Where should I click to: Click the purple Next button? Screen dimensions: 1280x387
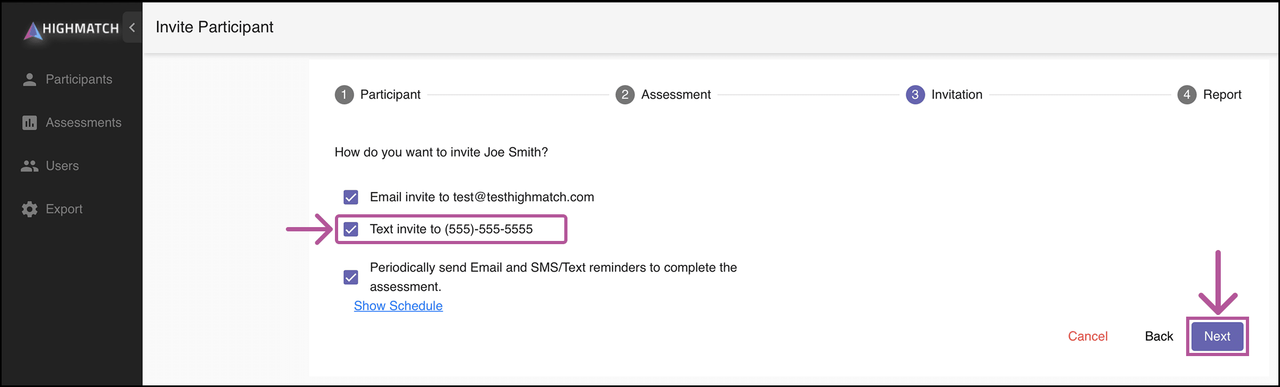tap(1218, 336)
